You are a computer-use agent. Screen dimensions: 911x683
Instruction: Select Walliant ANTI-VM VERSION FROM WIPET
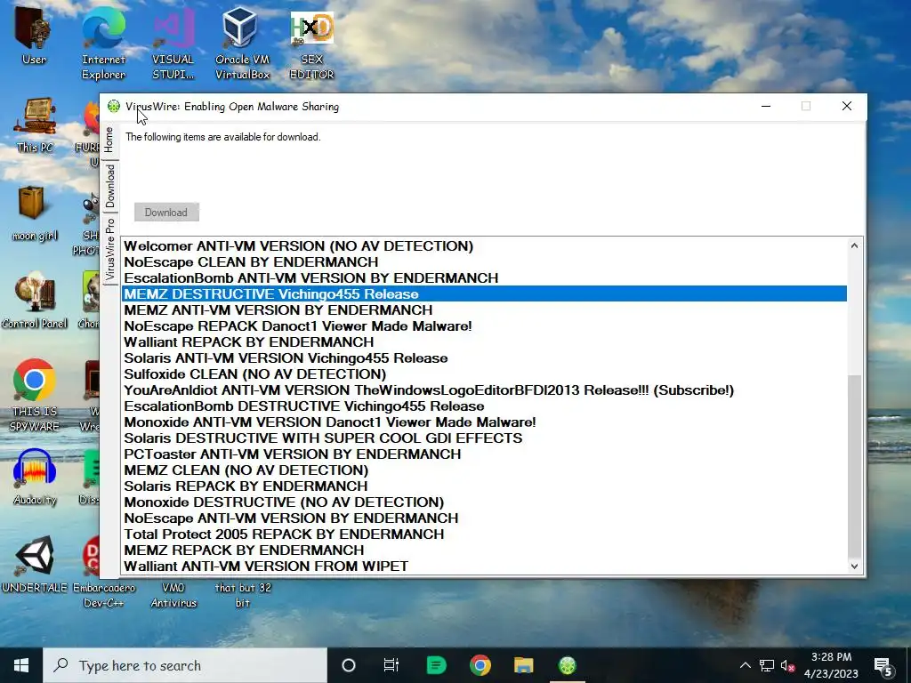(x=484, y=566)
